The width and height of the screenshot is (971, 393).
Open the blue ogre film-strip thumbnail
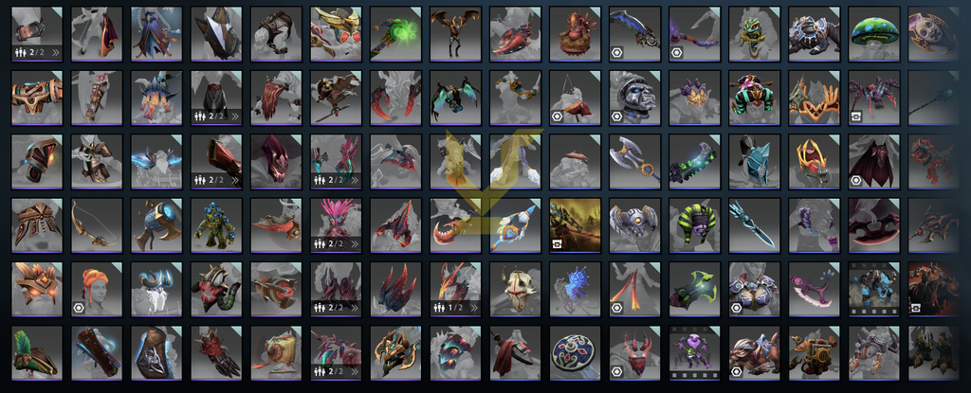[x=873, y=289]
